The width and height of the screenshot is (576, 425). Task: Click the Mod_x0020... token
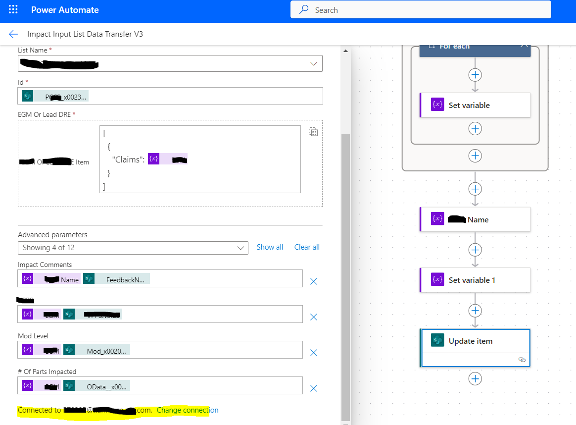pyautogui.click(x=97, y=350)
